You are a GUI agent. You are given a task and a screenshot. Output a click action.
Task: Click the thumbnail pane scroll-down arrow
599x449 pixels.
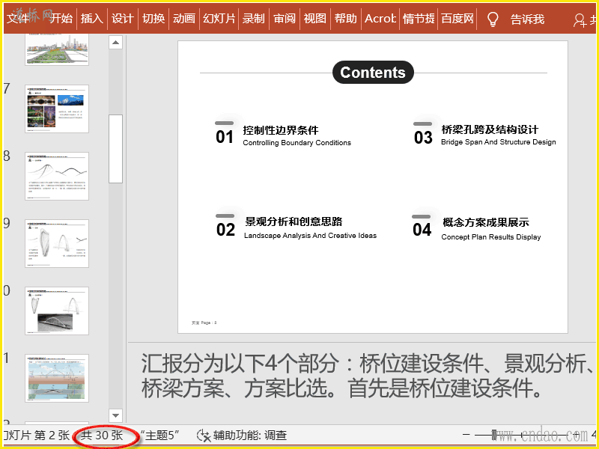(x=115, y=415)
